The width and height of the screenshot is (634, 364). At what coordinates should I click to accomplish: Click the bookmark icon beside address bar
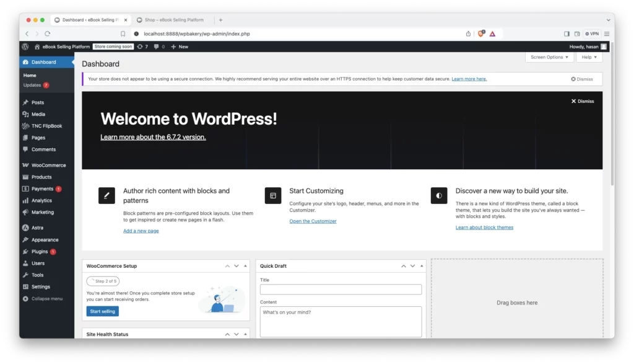coord(123,33)
